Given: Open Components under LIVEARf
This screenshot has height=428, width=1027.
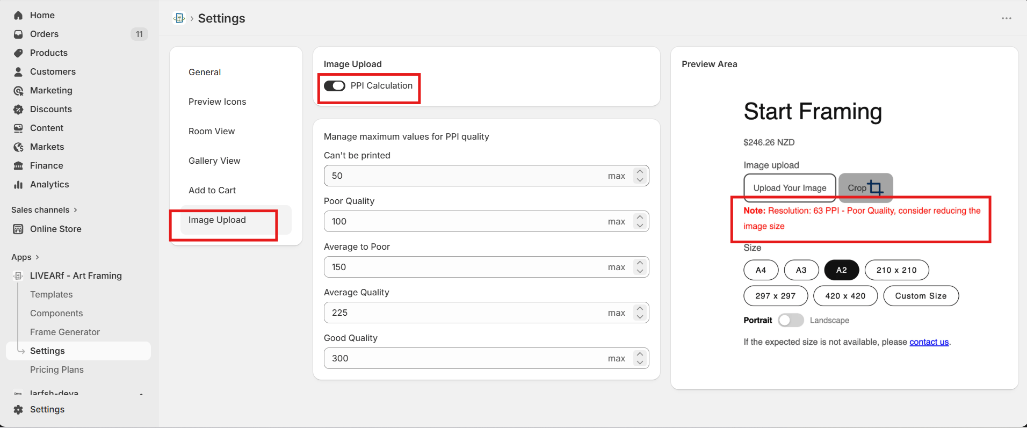Looking at the screenshot, I should 56,314.
